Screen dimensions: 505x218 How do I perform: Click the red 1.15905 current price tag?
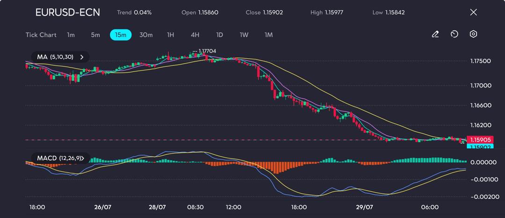[480, 139]
